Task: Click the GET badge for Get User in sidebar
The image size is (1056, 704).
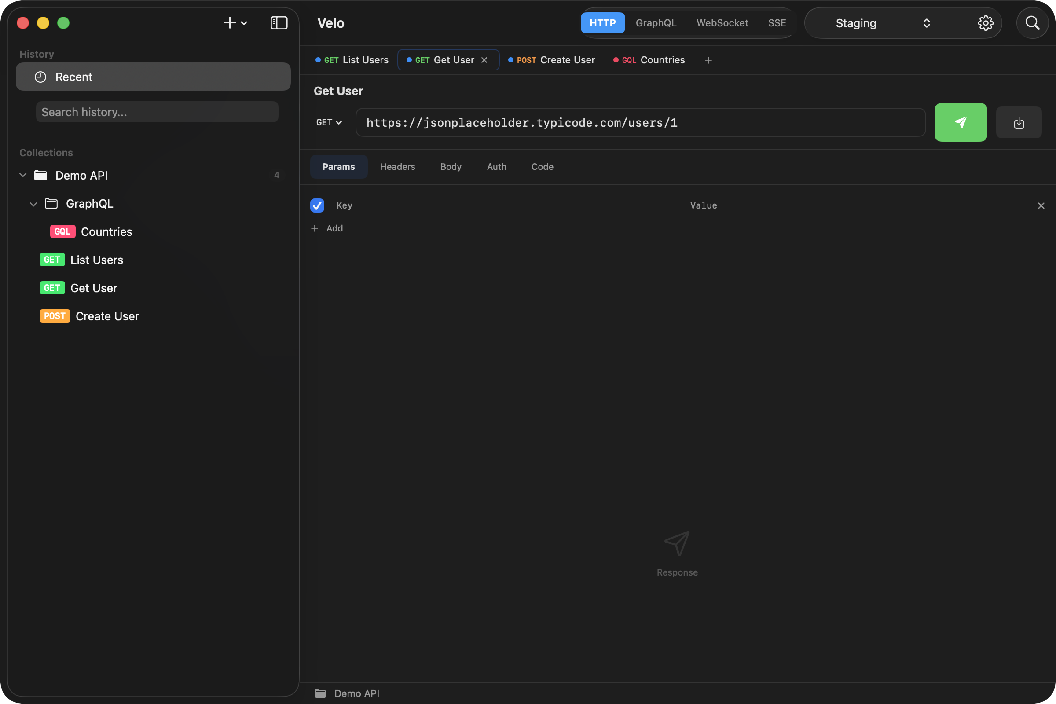Action: (52, 288)
